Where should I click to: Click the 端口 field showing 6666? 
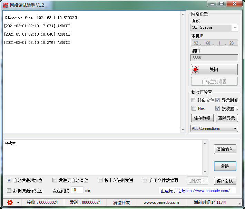tap(214, 58)
